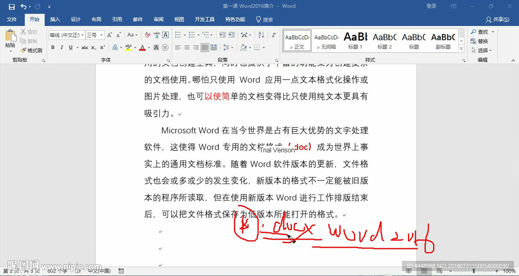Insert enclosed character (circled 字) icon
Screen dimensions: 519x276
coord(165,48)
